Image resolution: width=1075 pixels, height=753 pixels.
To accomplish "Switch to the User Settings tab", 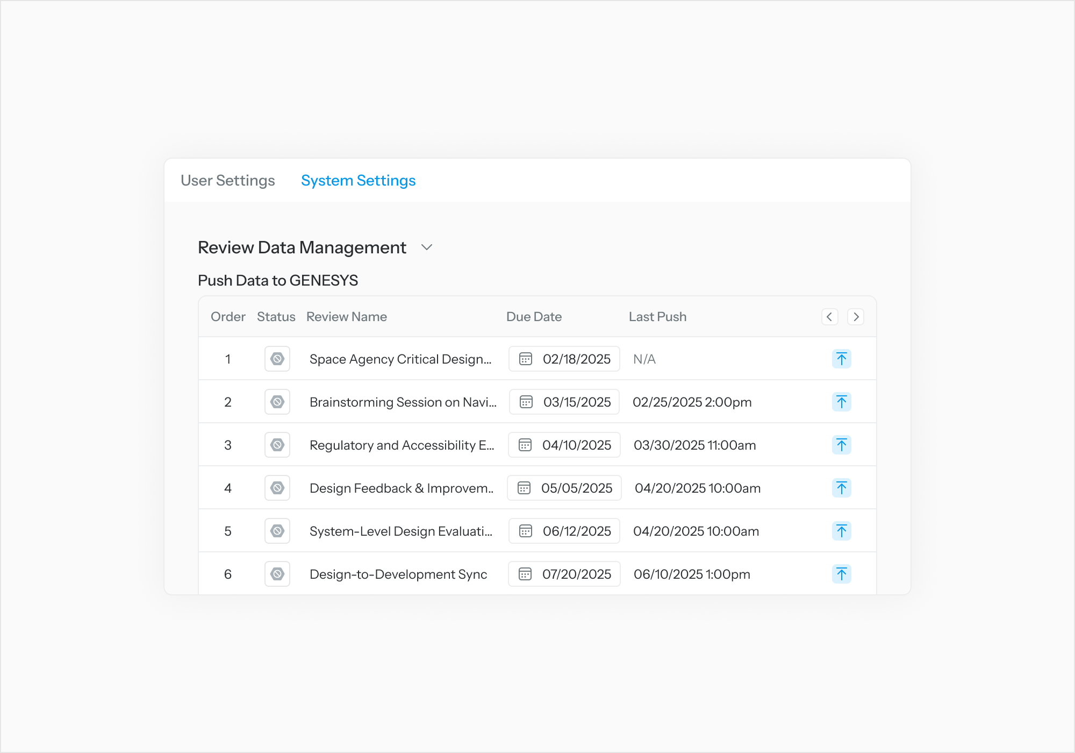I will pos(228,181).
